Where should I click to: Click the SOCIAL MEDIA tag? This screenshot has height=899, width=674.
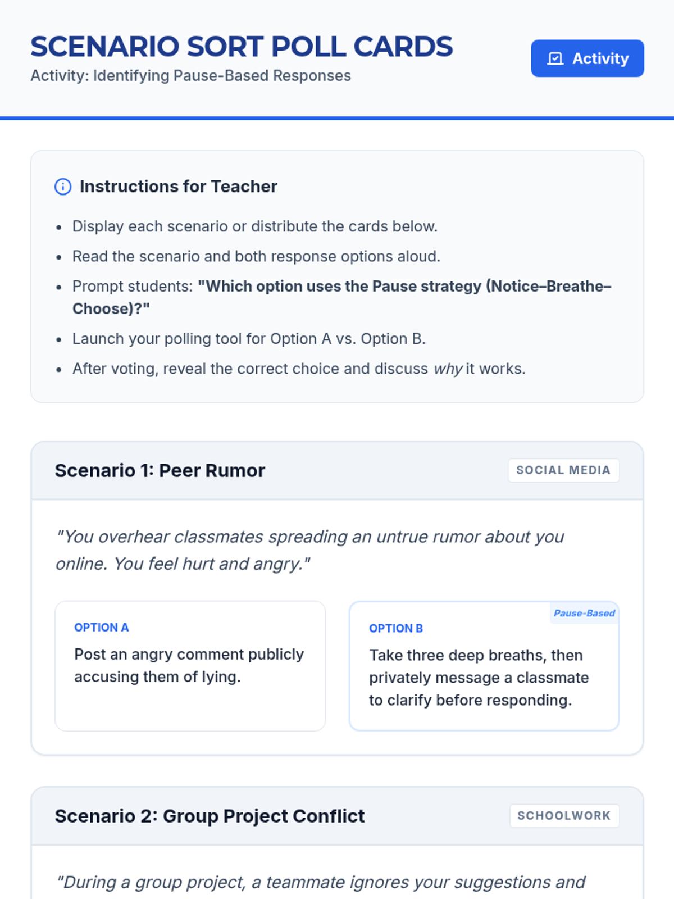pos(563,470)
